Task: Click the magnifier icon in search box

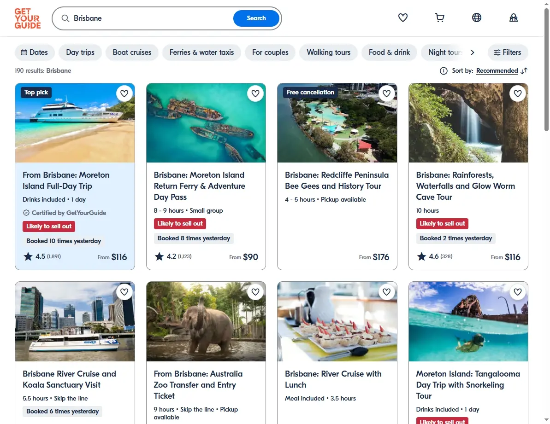Action: click(65, 18)
